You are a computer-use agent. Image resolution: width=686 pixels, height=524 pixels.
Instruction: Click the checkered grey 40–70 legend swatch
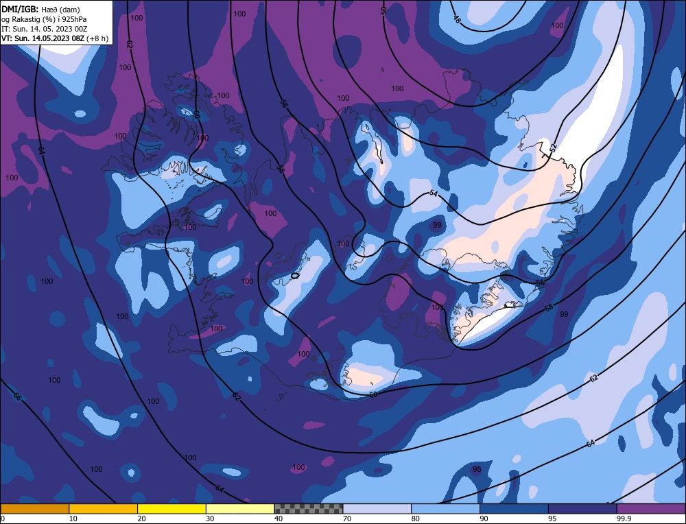click(309, 509)
